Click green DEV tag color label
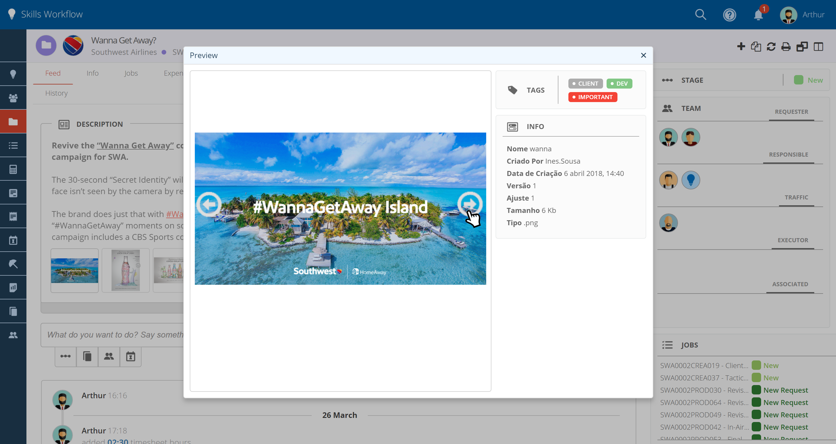 pos(619,84)
